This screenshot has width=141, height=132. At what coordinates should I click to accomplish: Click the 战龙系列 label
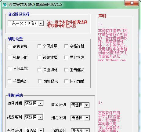pyautogui.click(x=15, y=117)
